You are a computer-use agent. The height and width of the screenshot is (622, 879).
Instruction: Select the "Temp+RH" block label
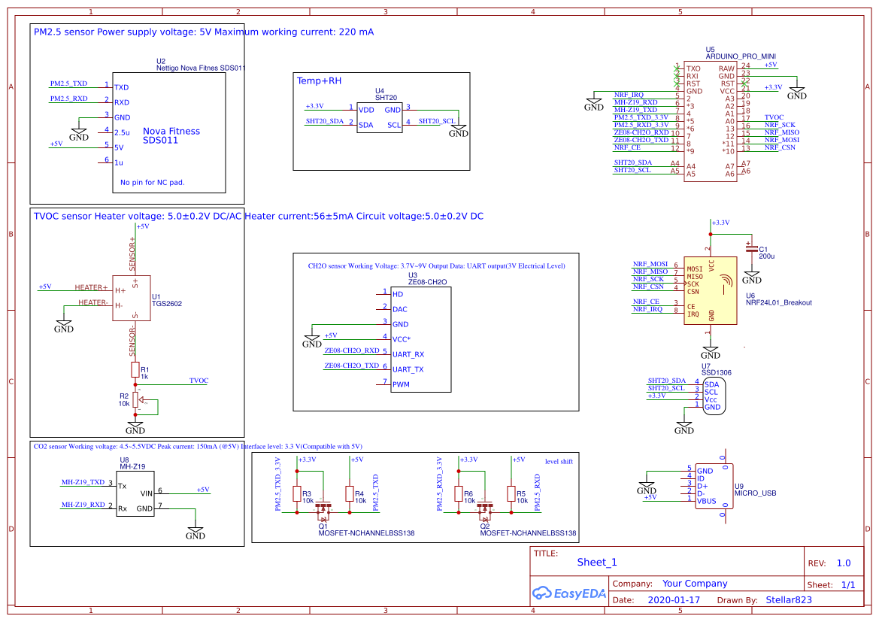point(319,80)
